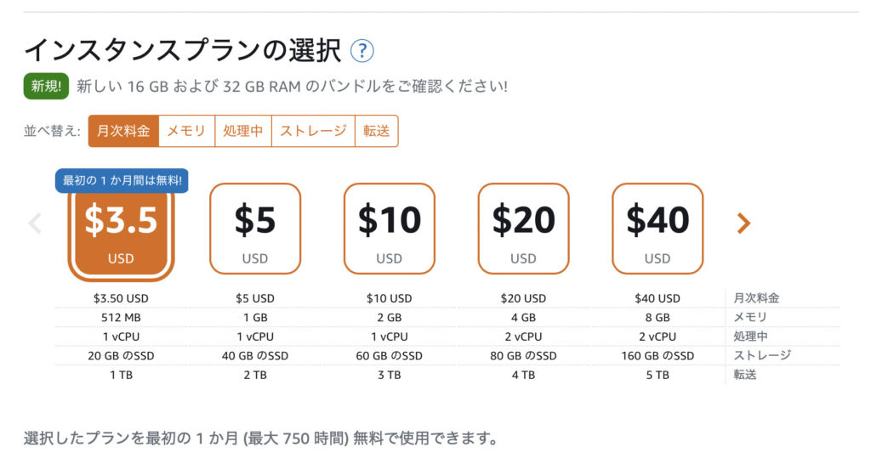
Task: Select the $40 USD plan card
Action: pyautogui.click(x=658, y=229)
